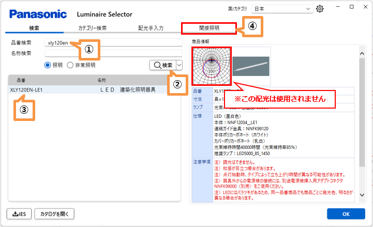The width and height of the screenshot is (373, 227).
Task: Open the arrow dropdown beside 検索 button
Action: 180,65
